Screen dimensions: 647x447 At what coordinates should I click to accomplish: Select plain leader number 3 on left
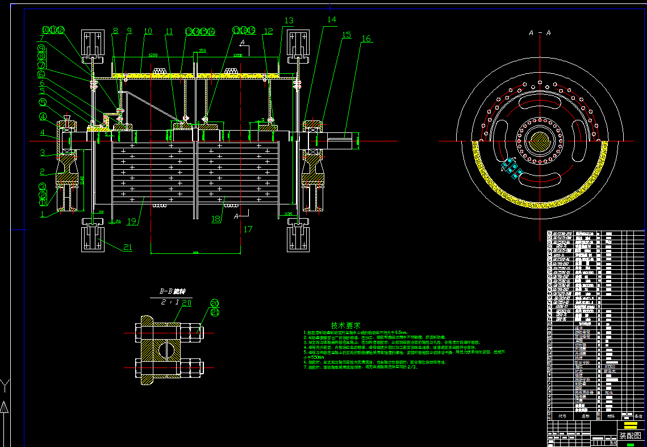(43, 153)
